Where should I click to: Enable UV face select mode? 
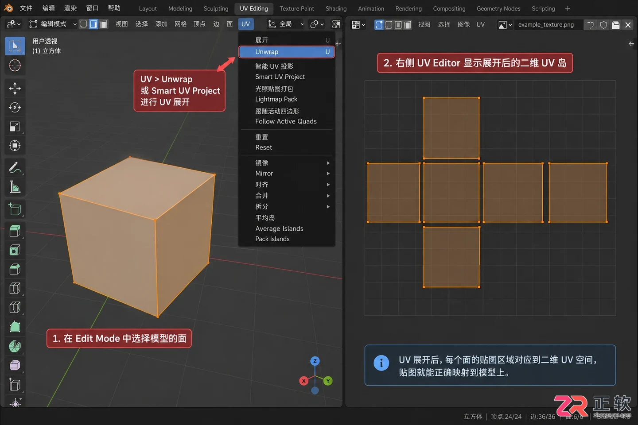click(398, 25)
